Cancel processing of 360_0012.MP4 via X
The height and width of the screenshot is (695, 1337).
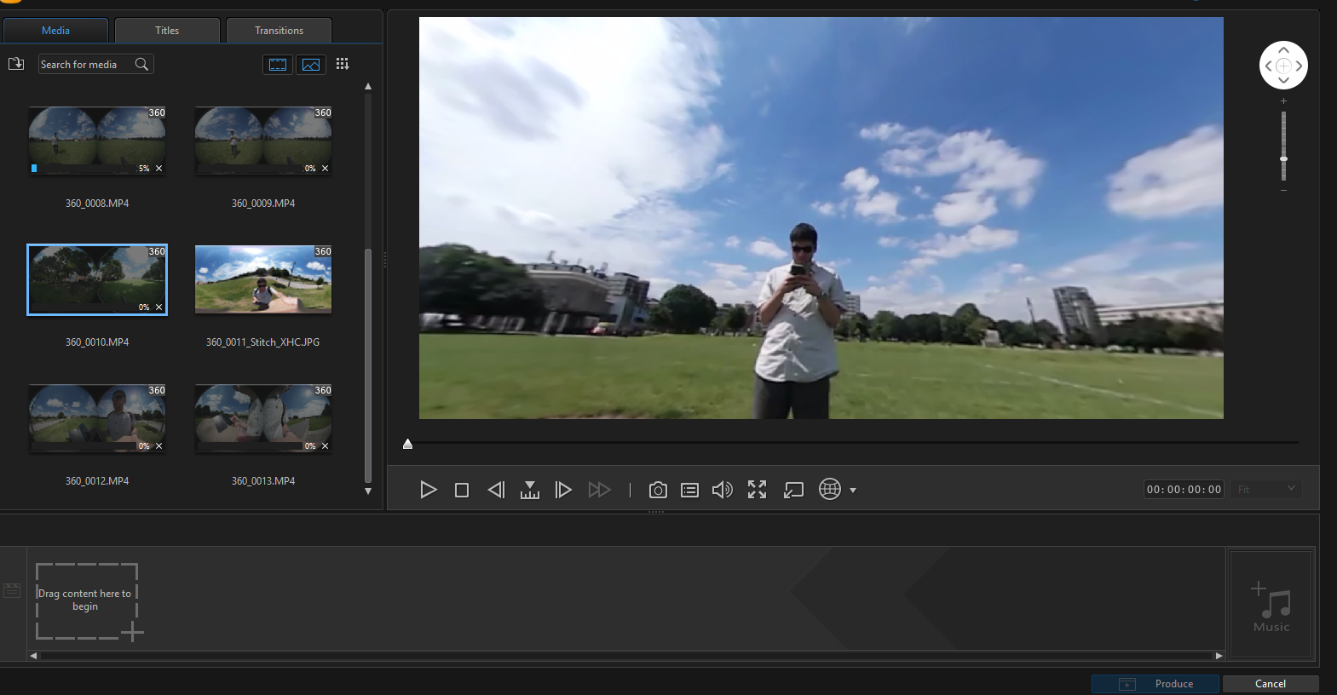point(158,446)
